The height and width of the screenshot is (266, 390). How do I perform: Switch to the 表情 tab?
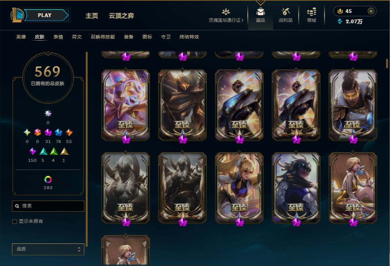point(58,37)
